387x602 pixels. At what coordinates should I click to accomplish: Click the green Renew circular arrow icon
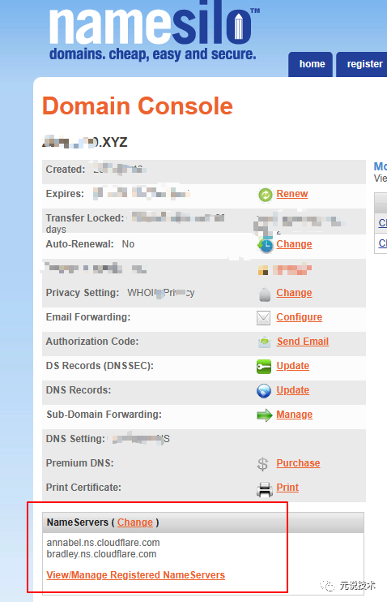coord(266,195)
